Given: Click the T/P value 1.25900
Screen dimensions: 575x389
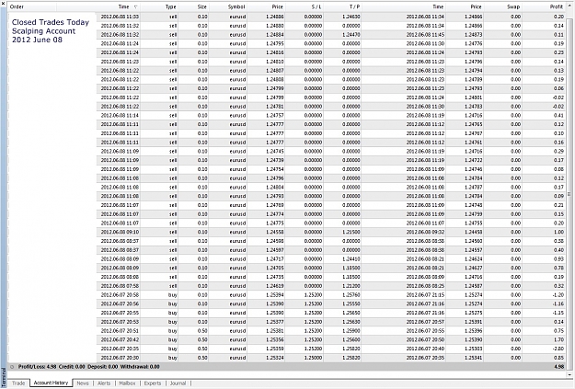Looking at the screenshot, I should coord(351,331).
